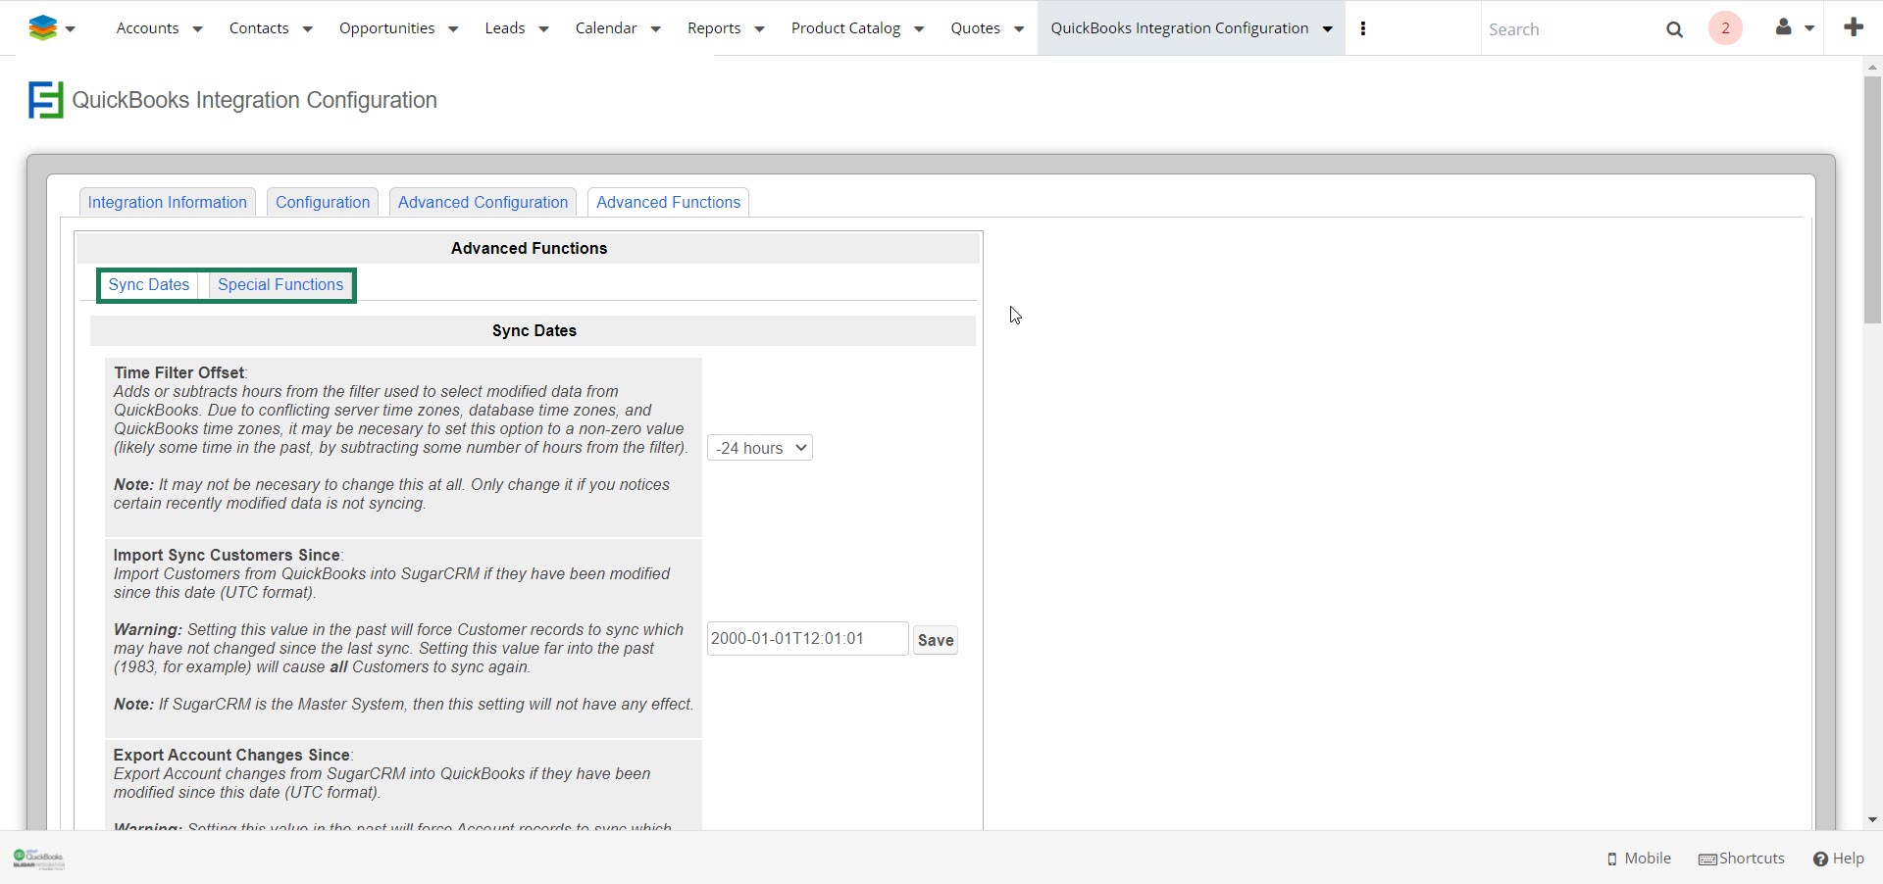
Task: Expand the Accounts module dropdown arrow
Action: coord(197,29)
